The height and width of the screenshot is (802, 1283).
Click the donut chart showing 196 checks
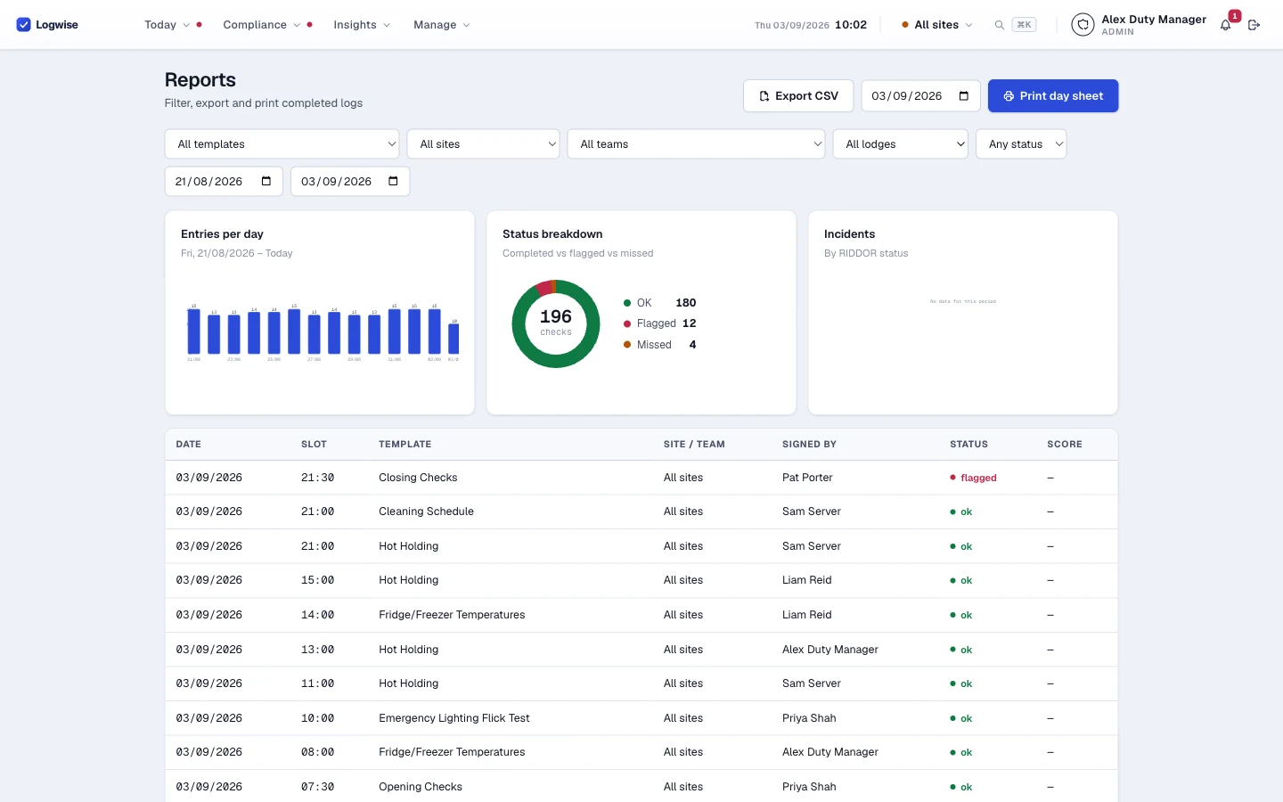(556, 323)
